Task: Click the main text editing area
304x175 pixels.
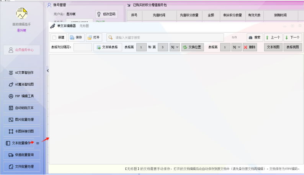Action: tap(176, 109)
